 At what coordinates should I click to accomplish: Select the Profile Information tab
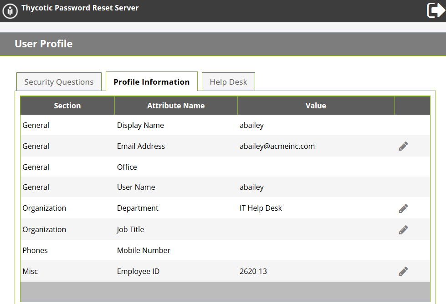tap(151, 82)
